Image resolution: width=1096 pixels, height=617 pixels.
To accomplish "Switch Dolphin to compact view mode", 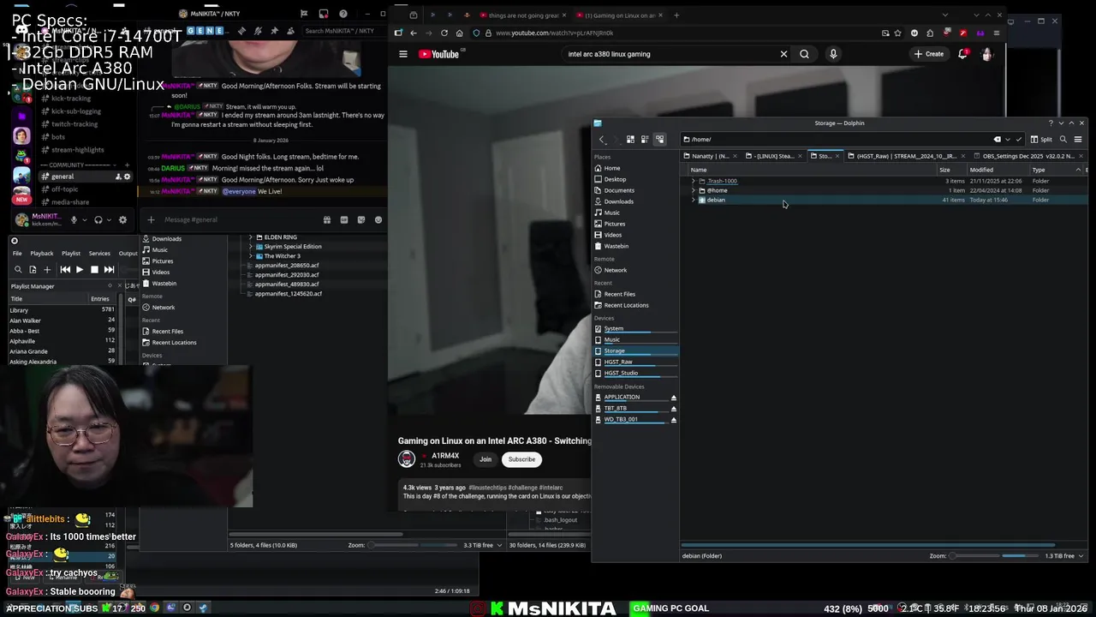I will pos(645,139).
